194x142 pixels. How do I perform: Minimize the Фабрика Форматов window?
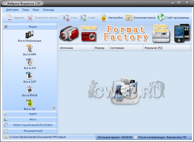173,2
